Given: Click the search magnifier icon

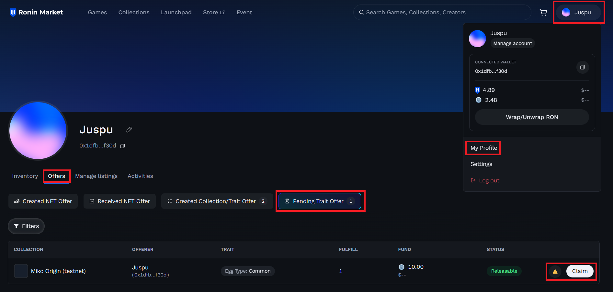Looking at the screenshot, I should [361, 12].
